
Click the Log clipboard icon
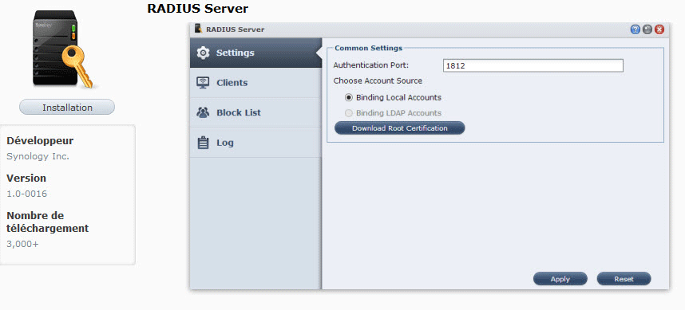pos(203,143)
